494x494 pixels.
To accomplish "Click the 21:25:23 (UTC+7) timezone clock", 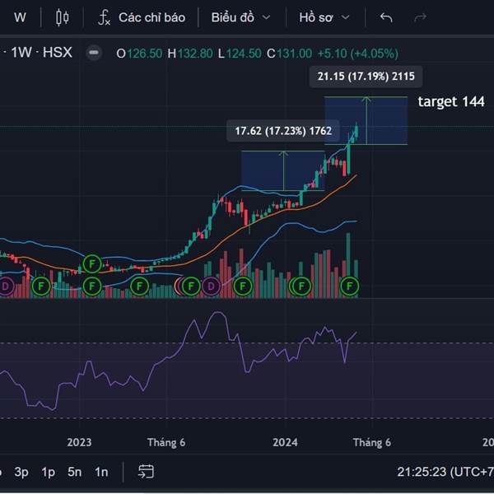I will pyautogui.click(x=445, y=472).
